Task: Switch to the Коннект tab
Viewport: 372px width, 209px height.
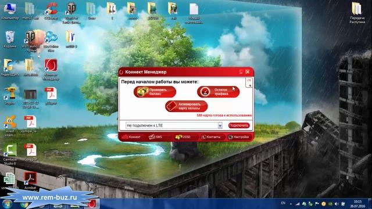Action: click(x=131, y=137)
